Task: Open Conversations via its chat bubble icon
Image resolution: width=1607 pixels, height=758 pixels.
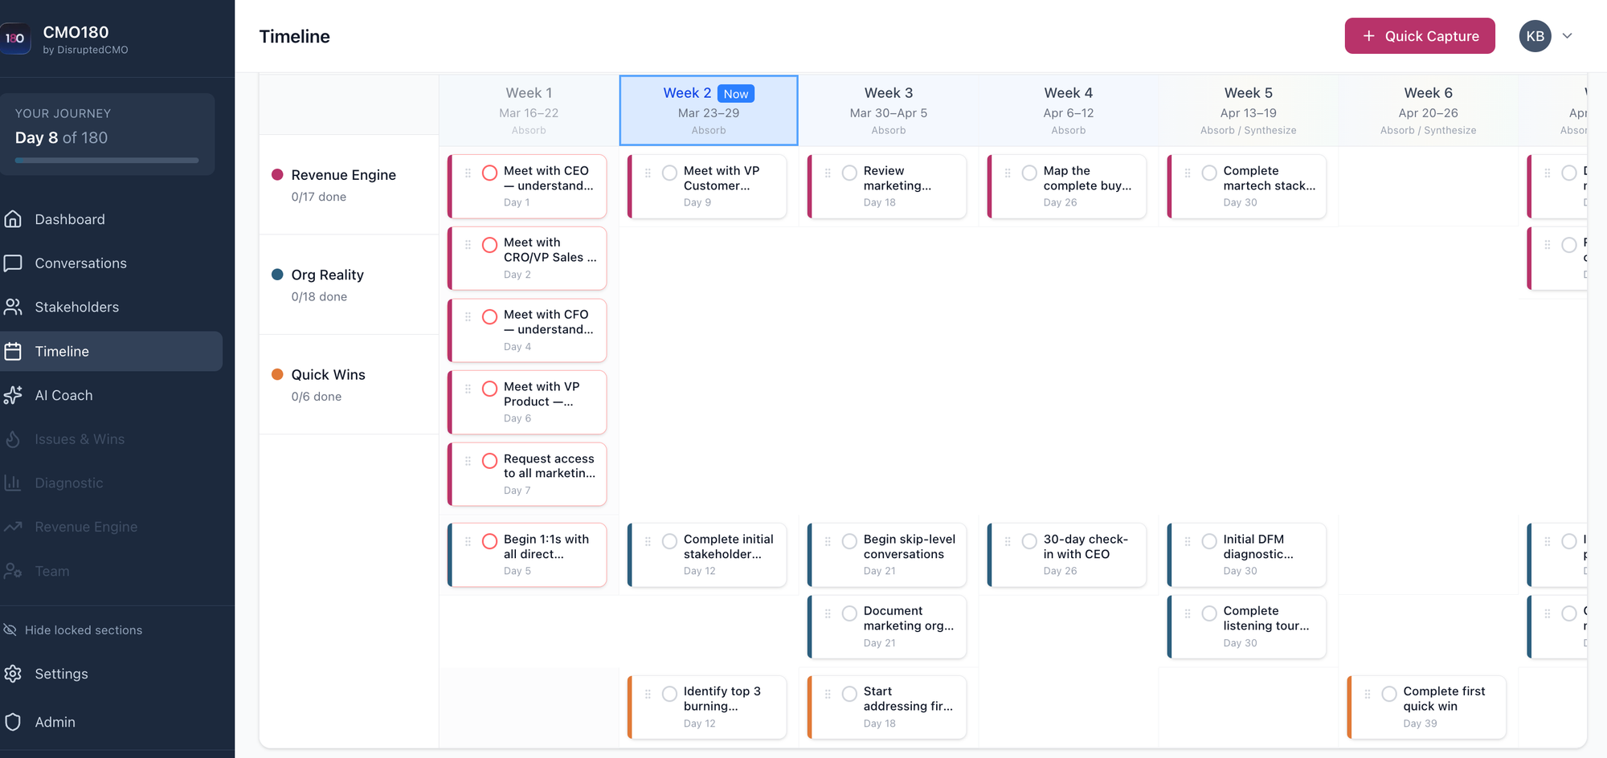Action: tap(13, 263)
